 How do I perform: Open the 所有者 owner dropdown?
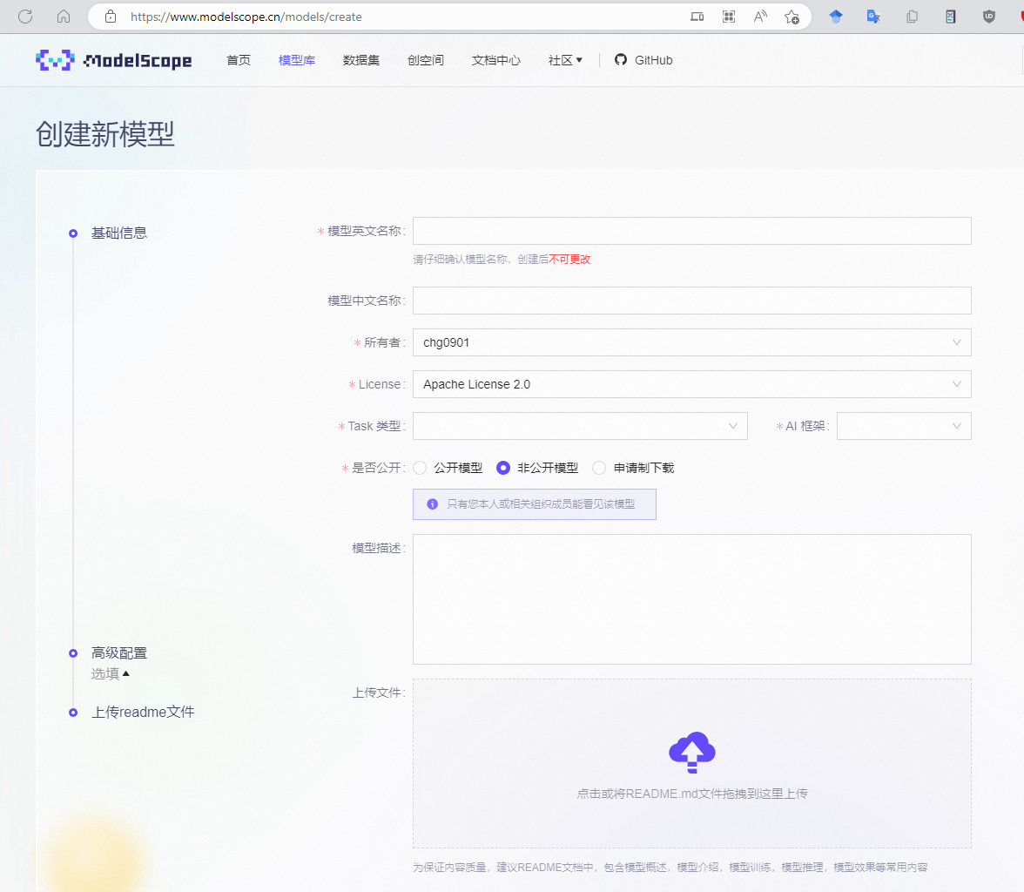[x=691, y=342]
